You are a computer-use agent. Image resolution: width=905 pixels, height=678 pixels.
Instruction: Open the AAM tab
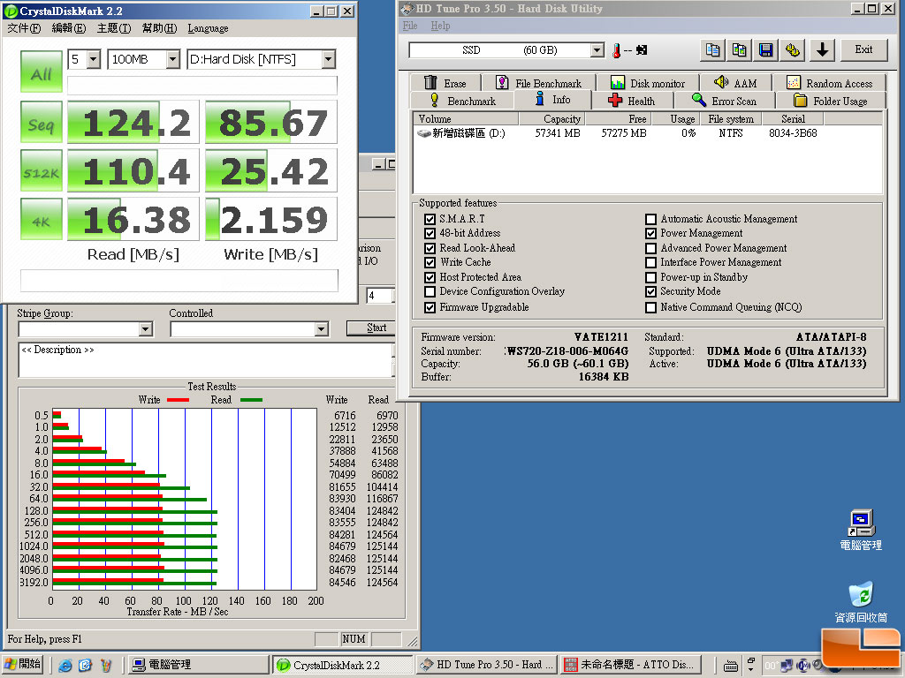(735, 83)
